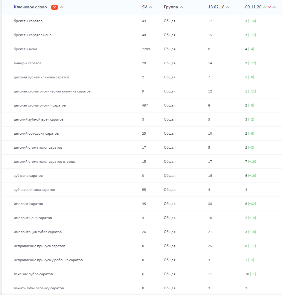The height and width of the screenshot is (295, 282).
Task: Sort SV column using its arrow
Action: click(150, 7)
